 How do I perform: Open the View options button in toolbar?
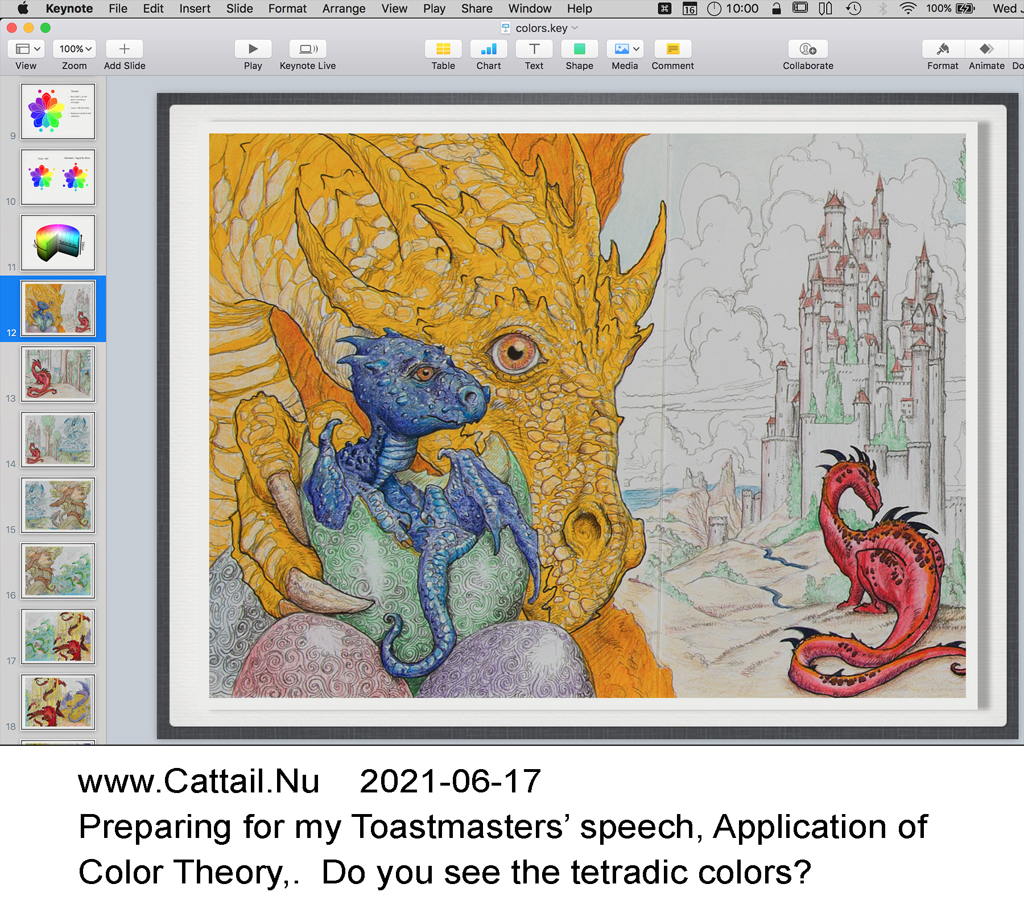(x=26, y=49)
